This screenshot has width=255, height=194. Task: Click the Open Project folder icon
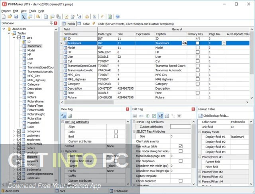[x=10, y=16]
